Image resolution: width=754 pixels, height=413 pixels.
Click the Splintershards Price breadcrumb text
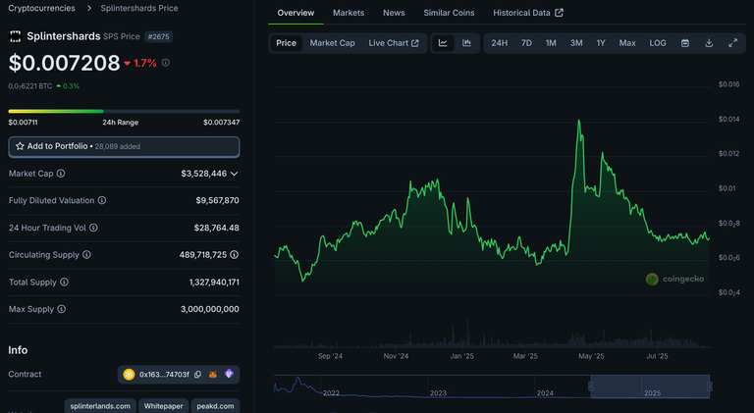pyautogui.click(x=139, y=8)
